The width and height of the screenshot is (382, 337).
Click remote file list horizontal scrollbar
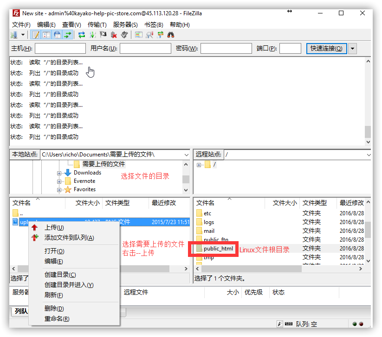click(x=252, y=268)
